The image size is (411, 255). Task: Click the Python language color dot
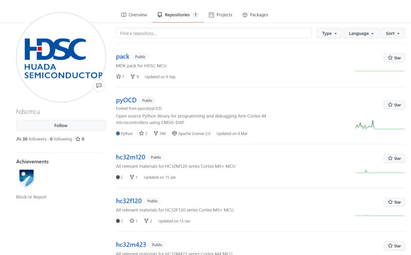click(x=118, y=133)
